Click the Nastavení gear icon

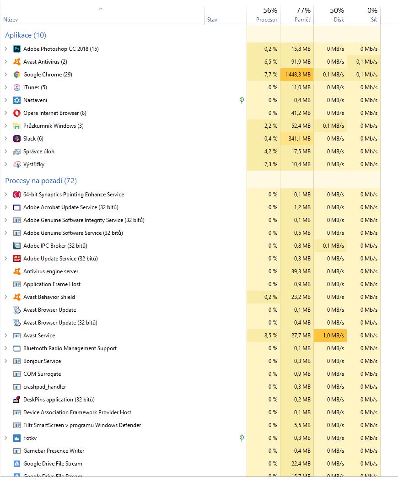click(x=17, y=100)
